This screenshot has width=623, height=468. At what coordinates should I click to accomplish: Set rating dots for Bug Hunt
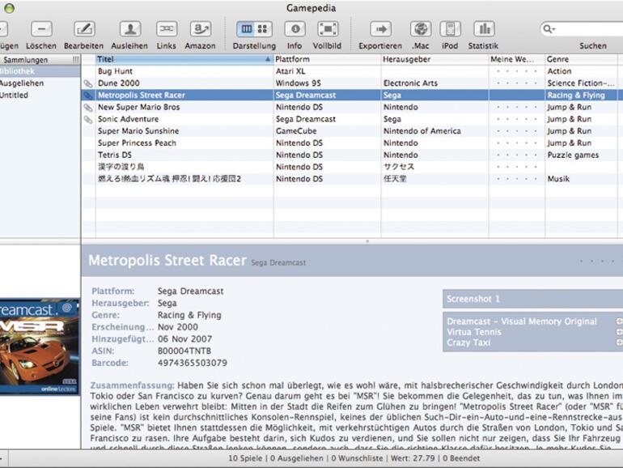tap(516, 71)
